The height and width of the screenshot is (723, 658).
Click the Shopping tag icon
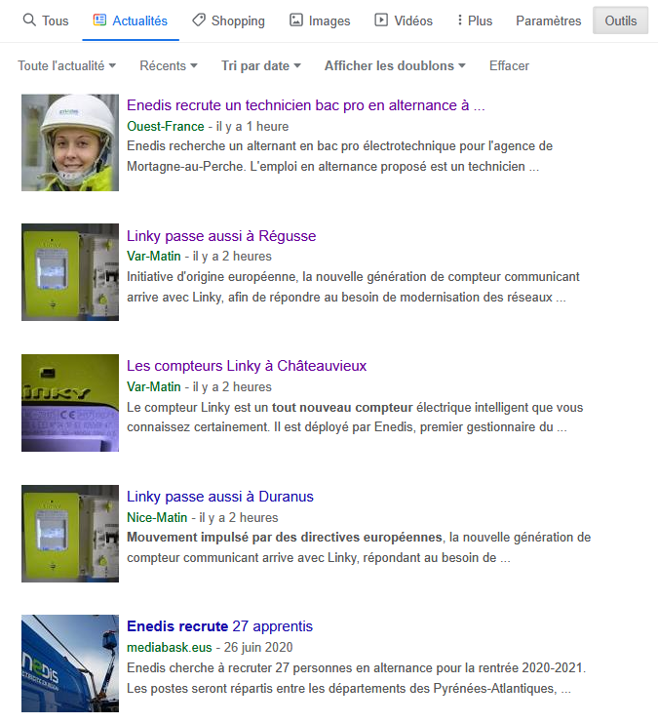[199, 20]
